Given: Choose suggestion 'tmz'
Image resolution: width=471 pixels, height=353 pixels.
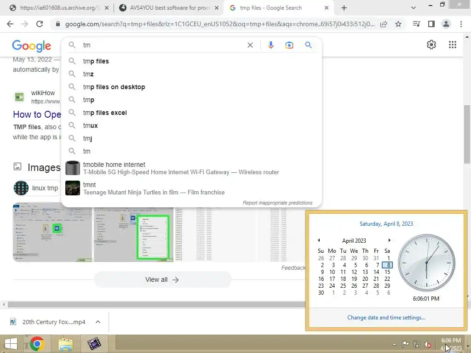Looking at the screenshot, I should coord(191,74).
